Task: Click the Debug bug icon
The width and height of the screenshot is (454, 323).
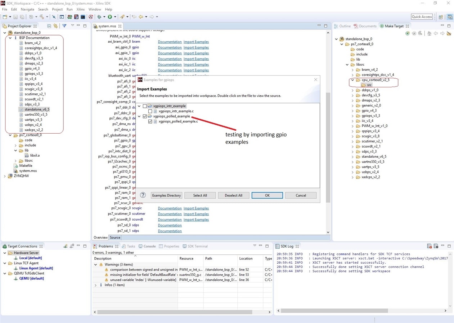Action: click(99, 17)
